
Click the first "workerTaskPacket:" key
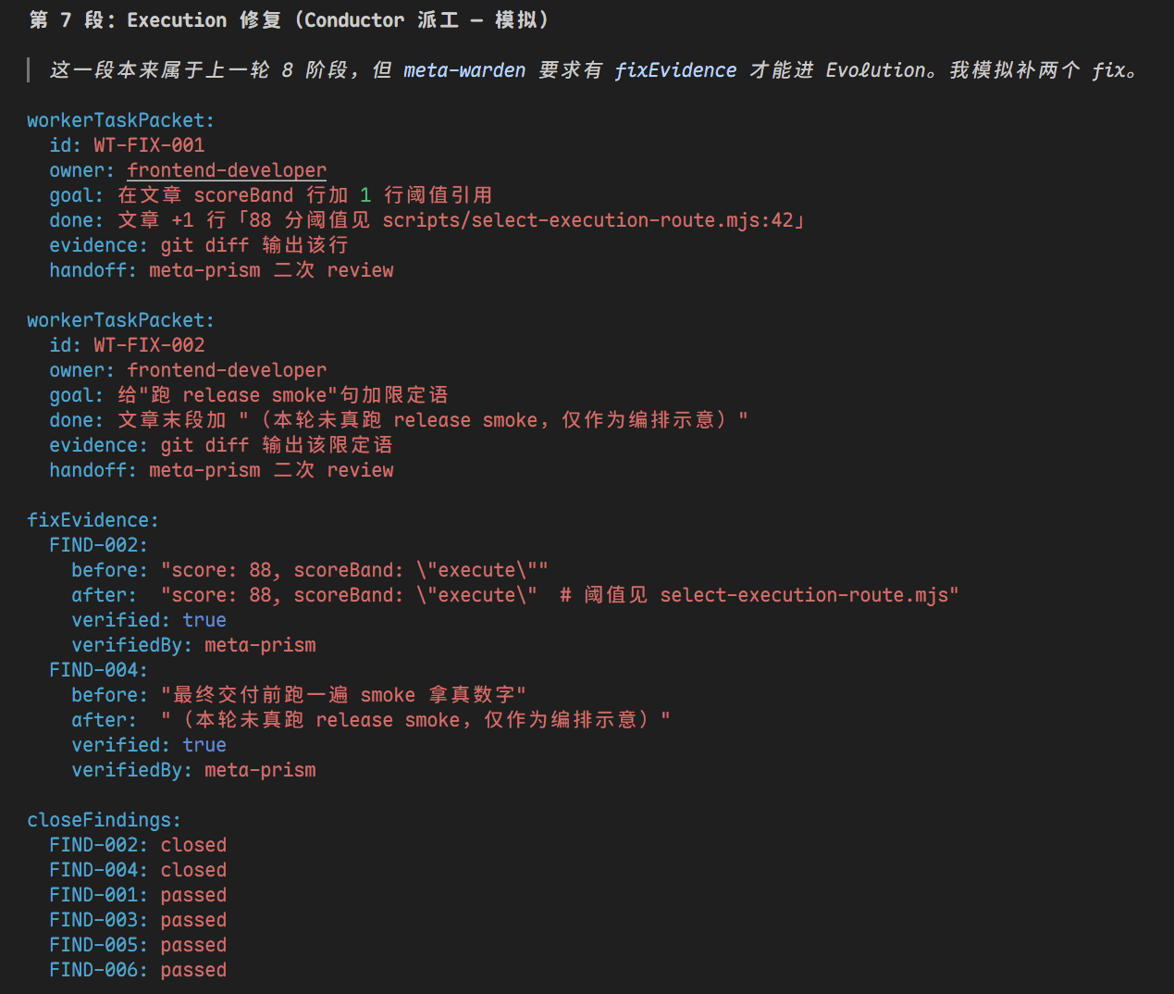click(120, 120)
